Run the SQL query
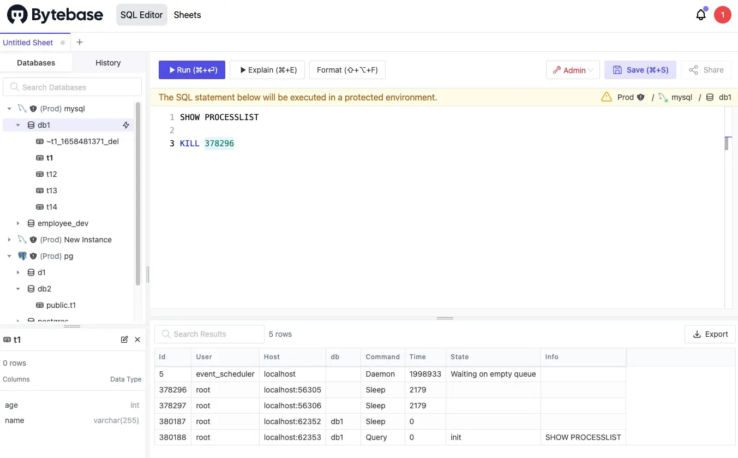The width and height of the screenshot is (738, 458). point(191,70)
